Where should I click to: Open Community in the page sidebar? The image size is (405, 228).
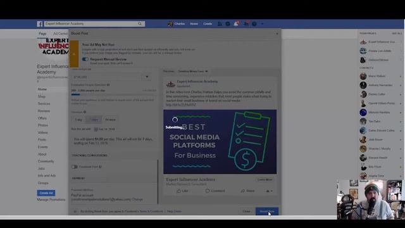[46, 161]
